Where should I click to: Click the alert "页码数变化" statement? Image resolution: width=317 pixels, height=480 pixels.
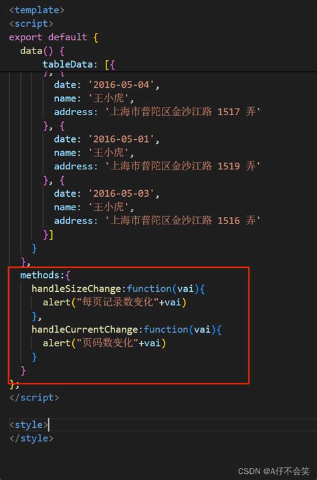[104, 343]
